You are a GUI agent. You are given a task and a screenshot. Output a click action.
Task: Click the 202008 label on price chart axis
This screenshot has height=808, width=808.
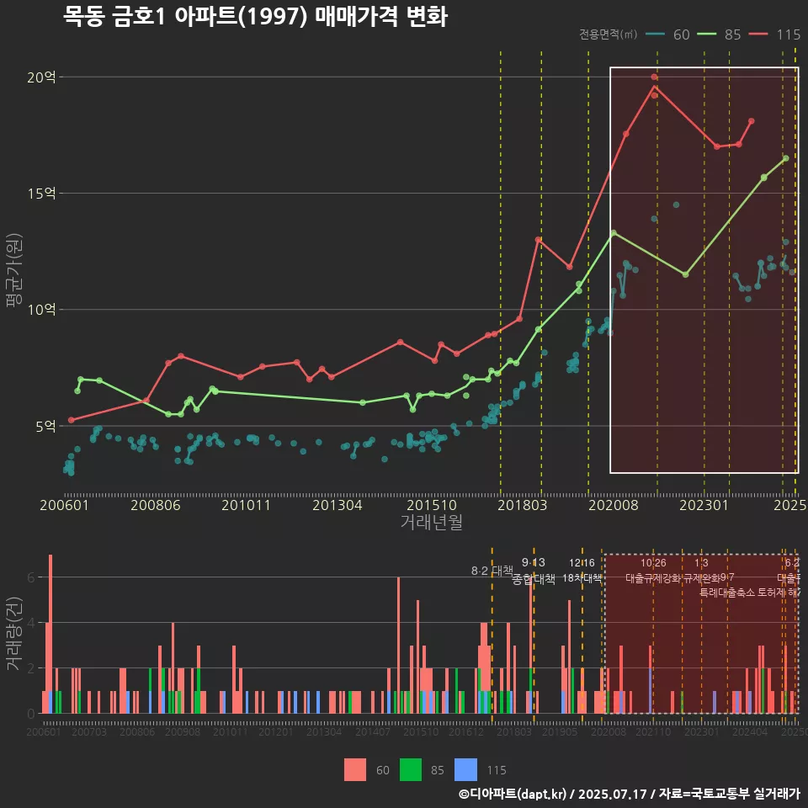(x=614, y=505)
